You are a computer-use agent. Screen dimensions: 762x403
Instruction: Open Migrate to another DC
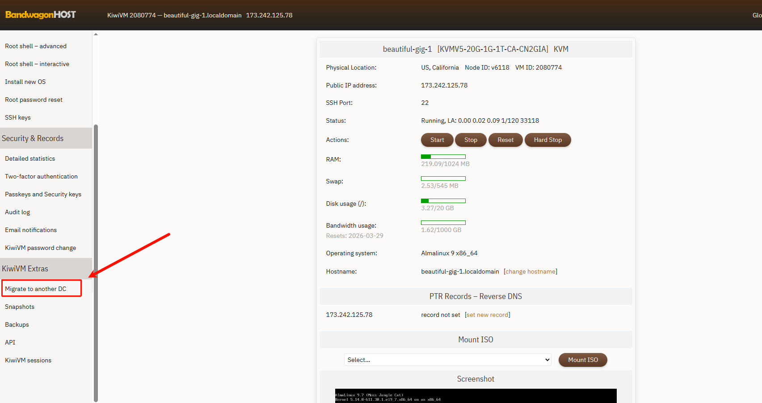click(x=36, y=289)
